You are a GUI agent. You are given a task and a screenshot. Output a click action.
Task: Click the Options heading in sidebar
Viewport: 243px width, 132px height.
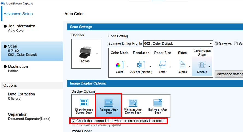[x=32, y=85]
